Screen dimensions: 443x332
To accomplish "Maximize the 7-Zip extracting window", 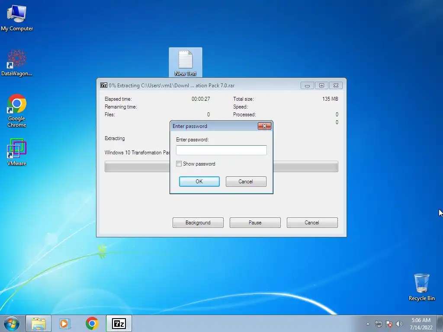I will [321, 85].
